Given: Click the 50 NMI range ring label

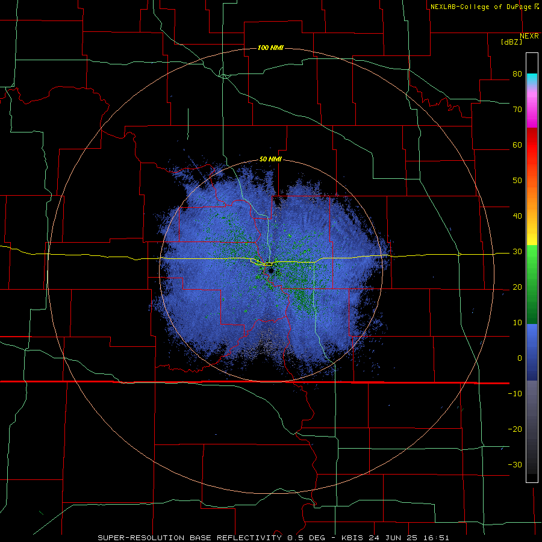Looking at the screenshot, I should (270, 160).
